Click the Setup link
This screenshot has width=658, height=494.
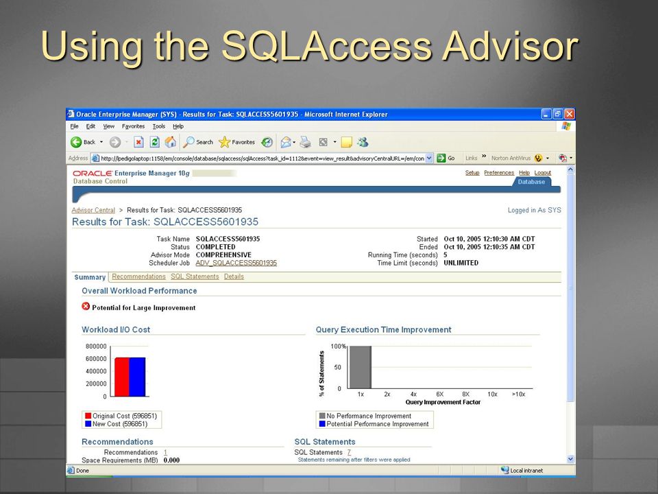coord(472,173)
